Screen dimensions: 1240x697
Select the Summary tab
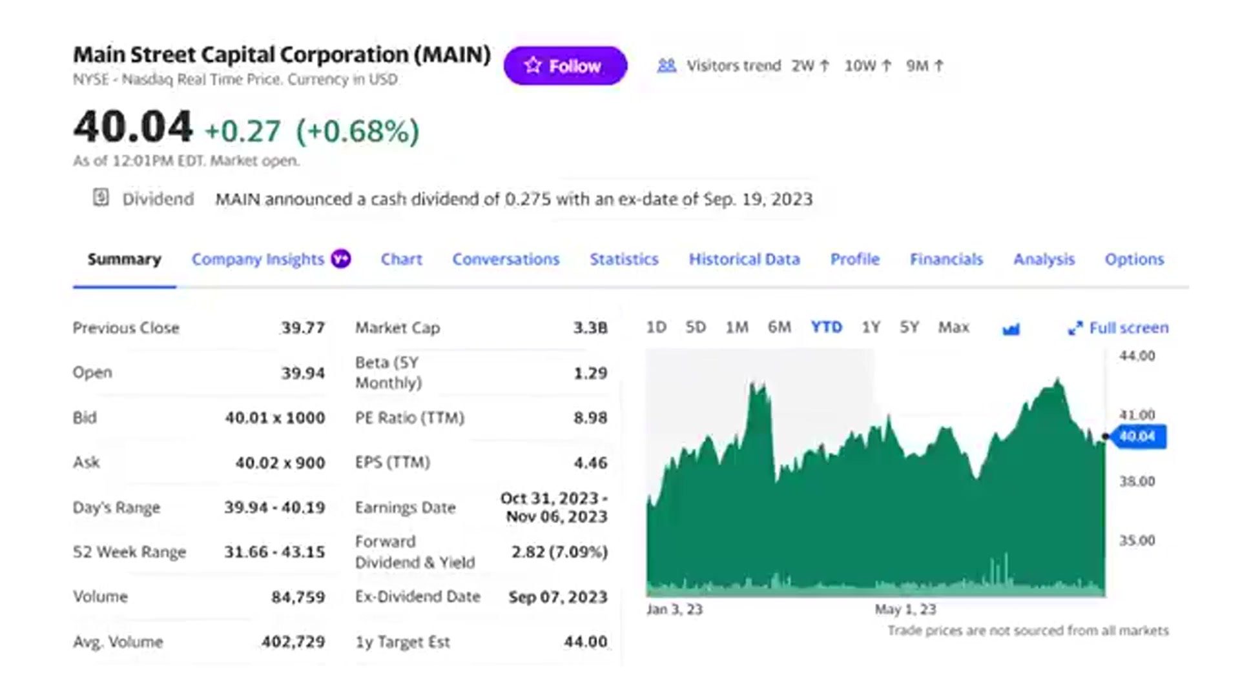click(125, 259)
